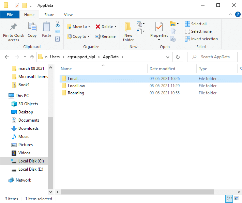This screenshot has height=203, width=242.
Task: Click the History icon in Open group
Action: 173,39
